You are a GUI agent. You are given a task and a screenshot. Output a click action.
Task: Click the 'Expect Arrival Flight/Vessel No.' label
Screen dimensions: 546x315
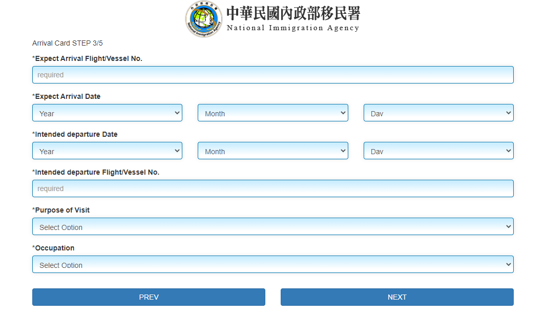pos(88,58)
